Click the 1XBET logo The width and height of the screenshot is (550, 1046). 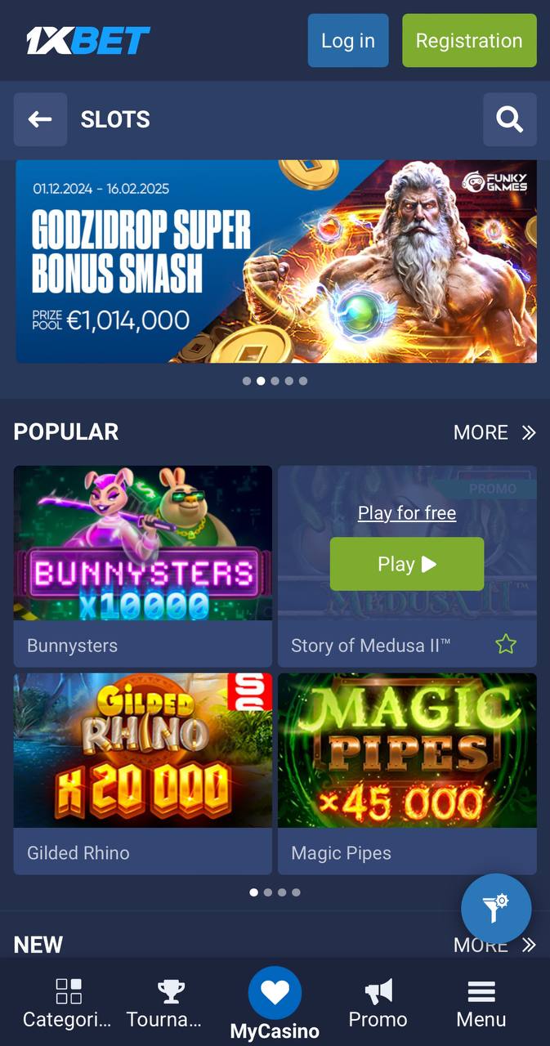click(88, 40)
